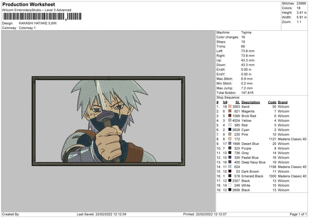Click the Kakashi embroidery design preview

pos(108,121)
